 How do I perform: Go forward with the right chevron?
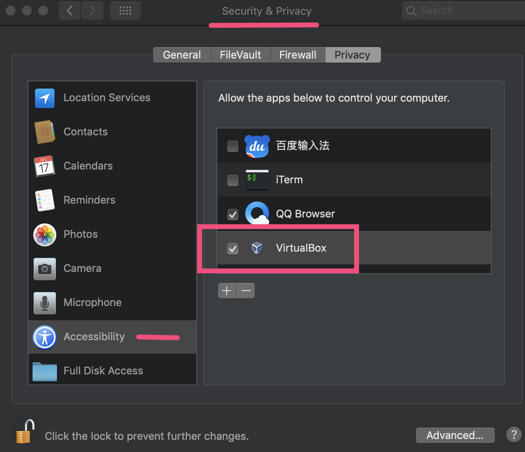click(x=92, y=11)
